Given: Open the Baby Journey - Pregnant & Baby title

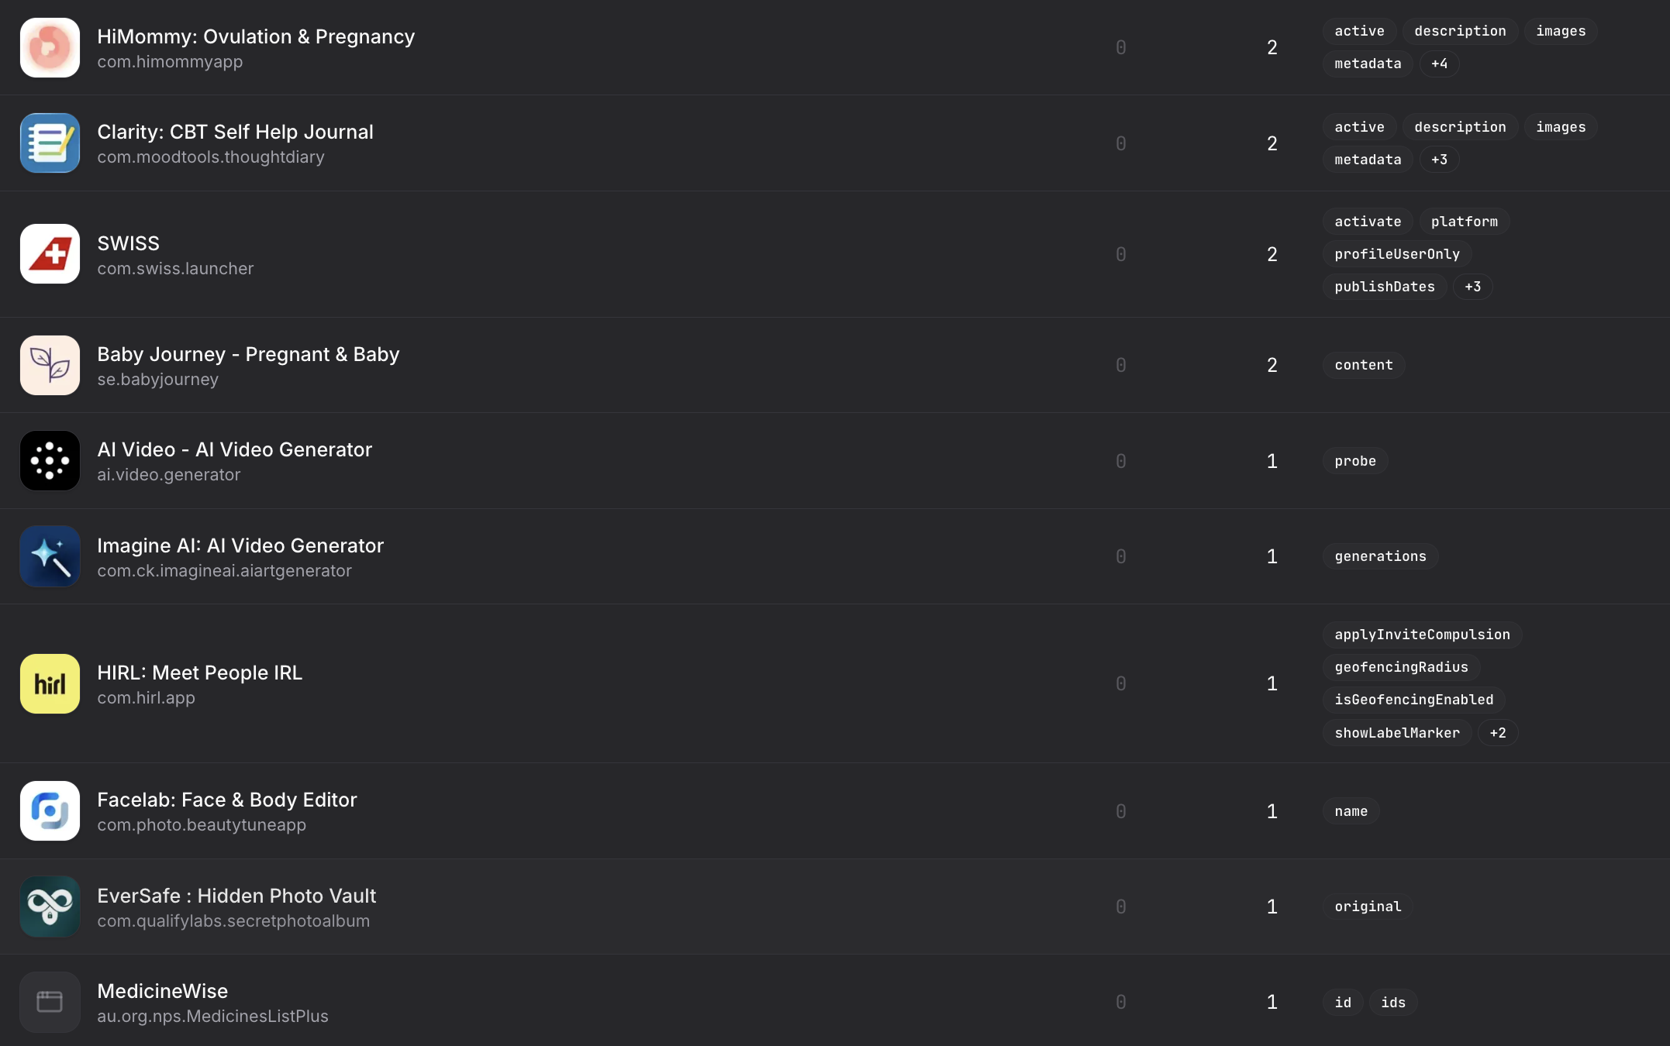Looking at the screenshot, I should click(248, 354).
